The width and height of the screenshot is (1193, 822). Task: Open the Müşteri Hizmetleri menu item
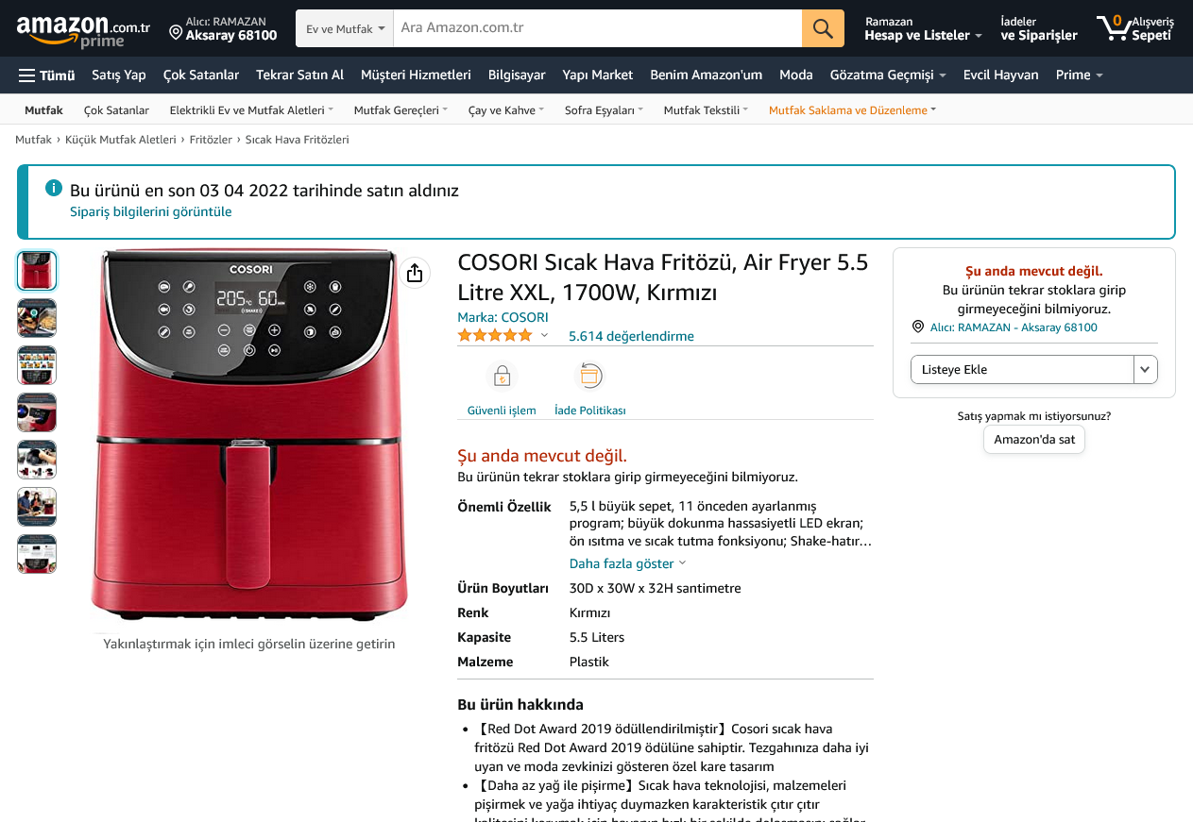(416, 75)
